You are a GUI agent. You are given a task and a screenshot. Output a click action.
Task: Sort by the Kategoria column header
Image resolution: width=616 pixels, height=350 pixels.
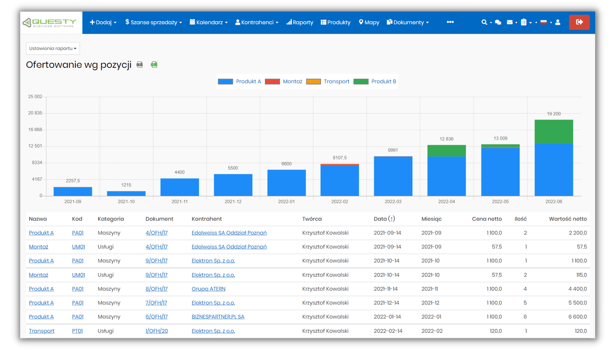click(x=111, y=219)
